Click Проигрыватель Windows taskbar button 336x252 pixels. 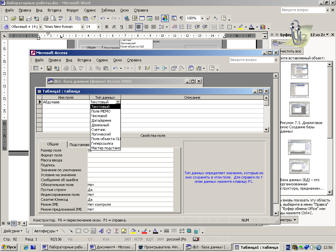(160, 247)
